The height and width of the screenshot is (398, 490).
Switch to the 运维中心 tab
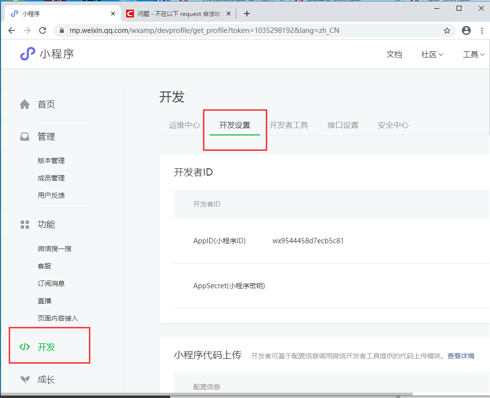tap(185, 125)
